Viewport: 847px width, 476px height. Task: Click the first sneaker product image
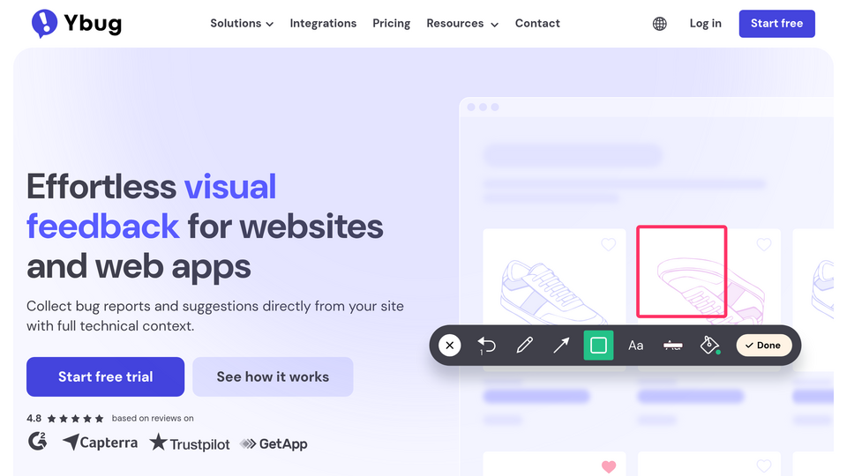coord(554,292)
